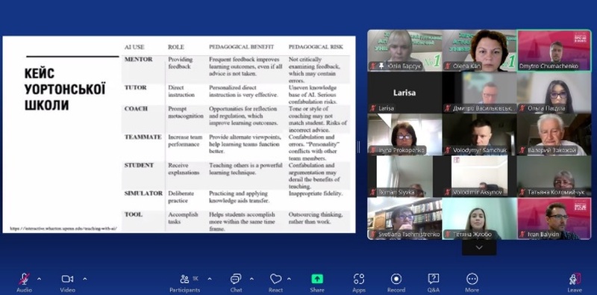Select Roman Slyvka video thumbnail
This screenshot has height=295, width=597.
pos(404,176)
